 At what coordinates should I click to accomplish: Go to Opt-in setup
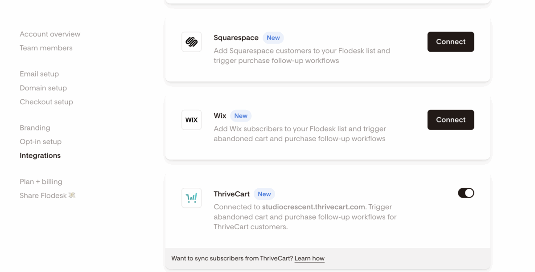[x=41, y=142]
